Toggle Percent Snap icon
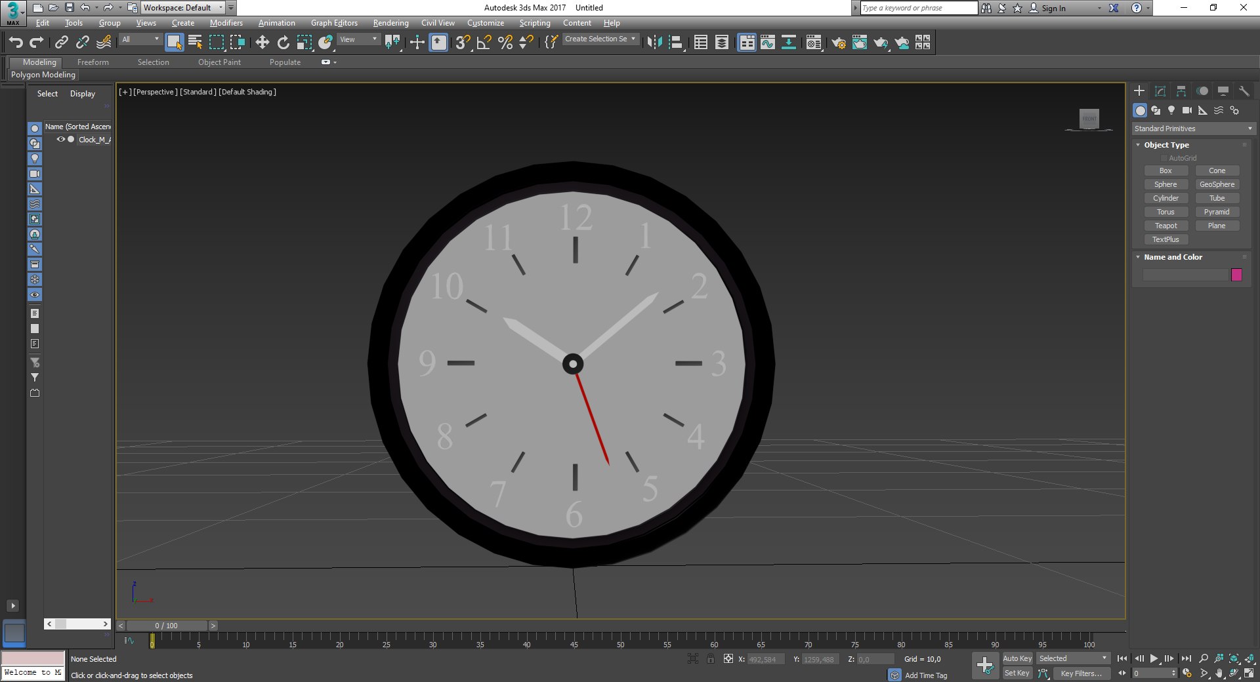This screenshot has width=1260, height=682. tap(505, 43)
